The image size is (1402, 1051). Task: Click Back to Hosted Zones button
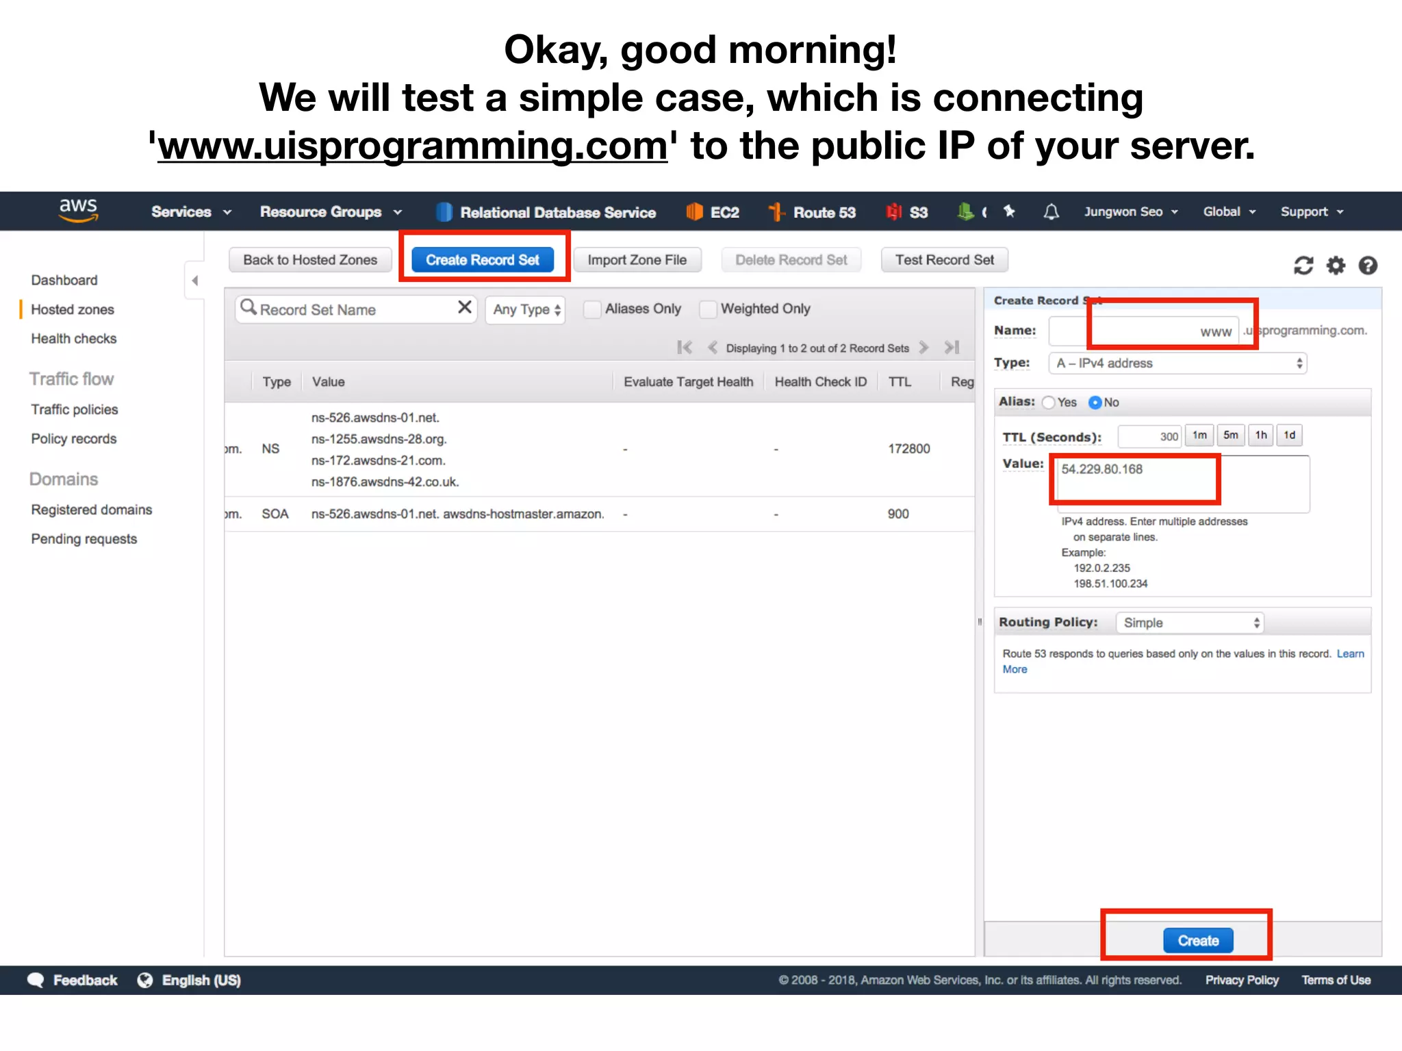click(310, 260)
